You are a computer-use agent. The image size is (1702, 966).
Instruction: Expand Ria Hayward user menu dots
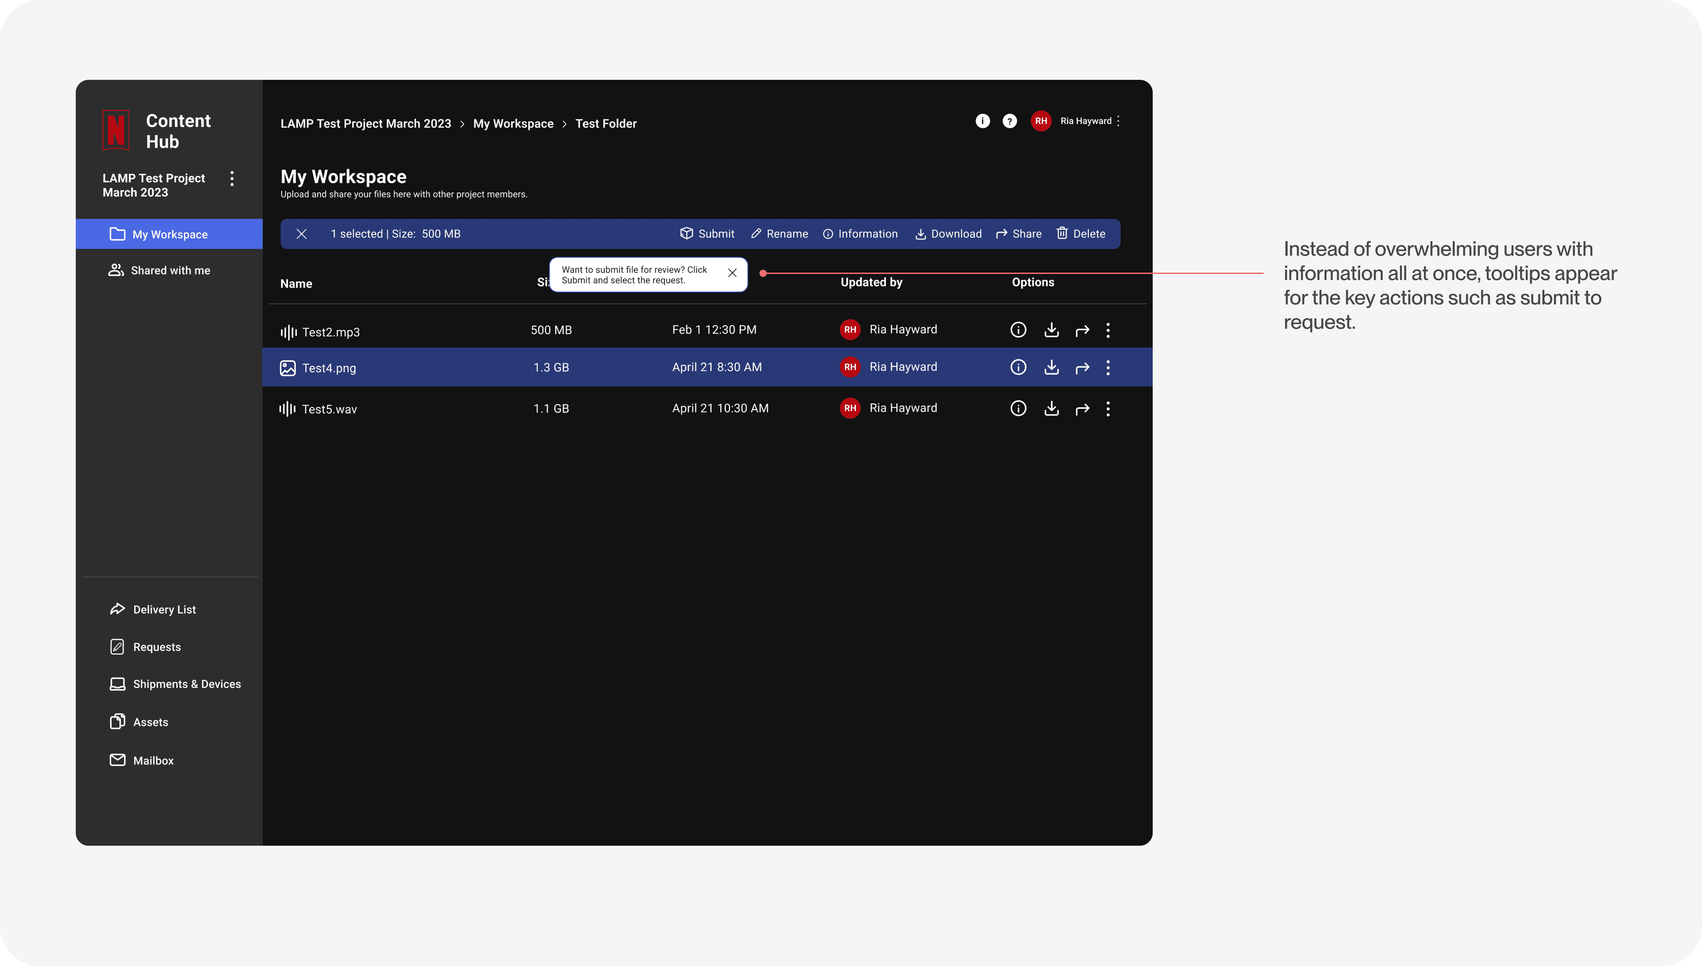[x=1118, y=121]
